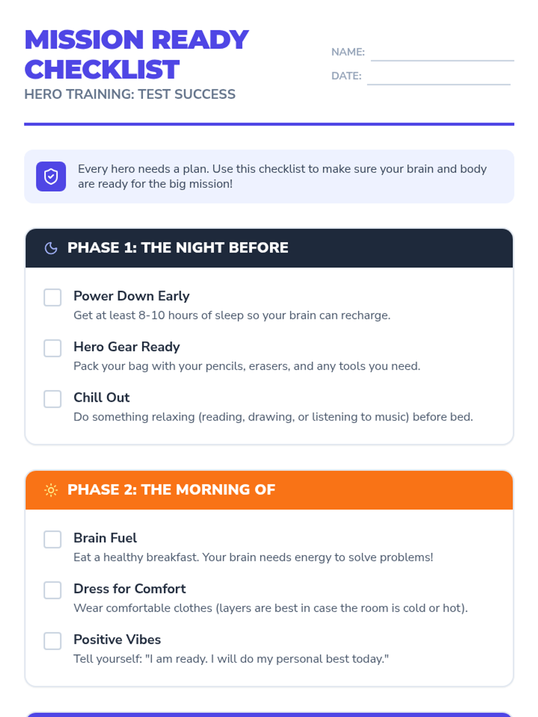538x717 pixels.
Task: Click the NAME input line
Action: tap(443, 53)
